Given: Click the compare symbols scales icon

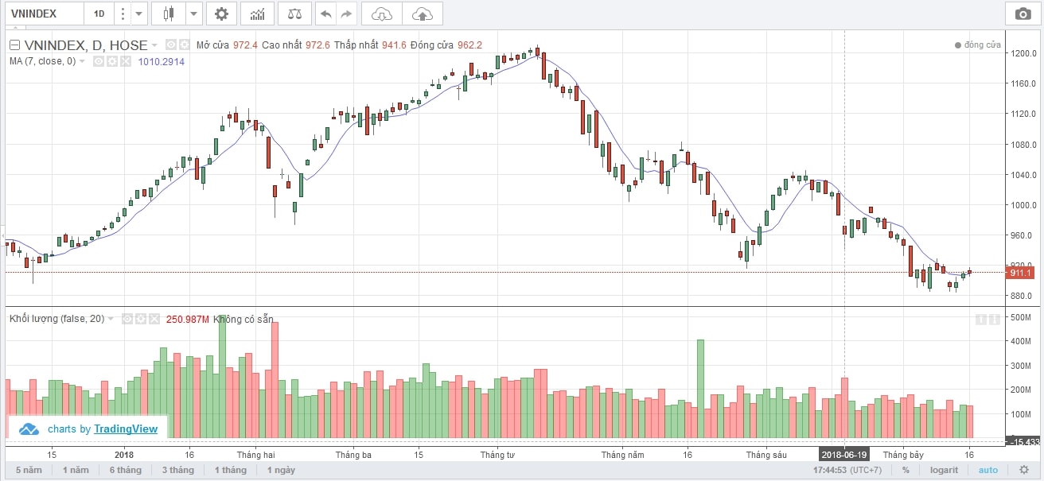Looking at the screenshot, I should [294, 14].
